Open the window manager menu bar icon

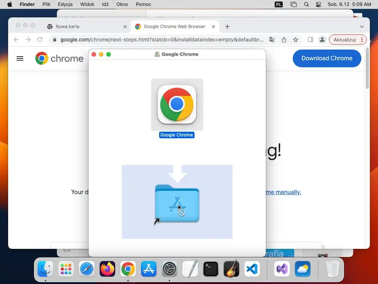(293, 4)
